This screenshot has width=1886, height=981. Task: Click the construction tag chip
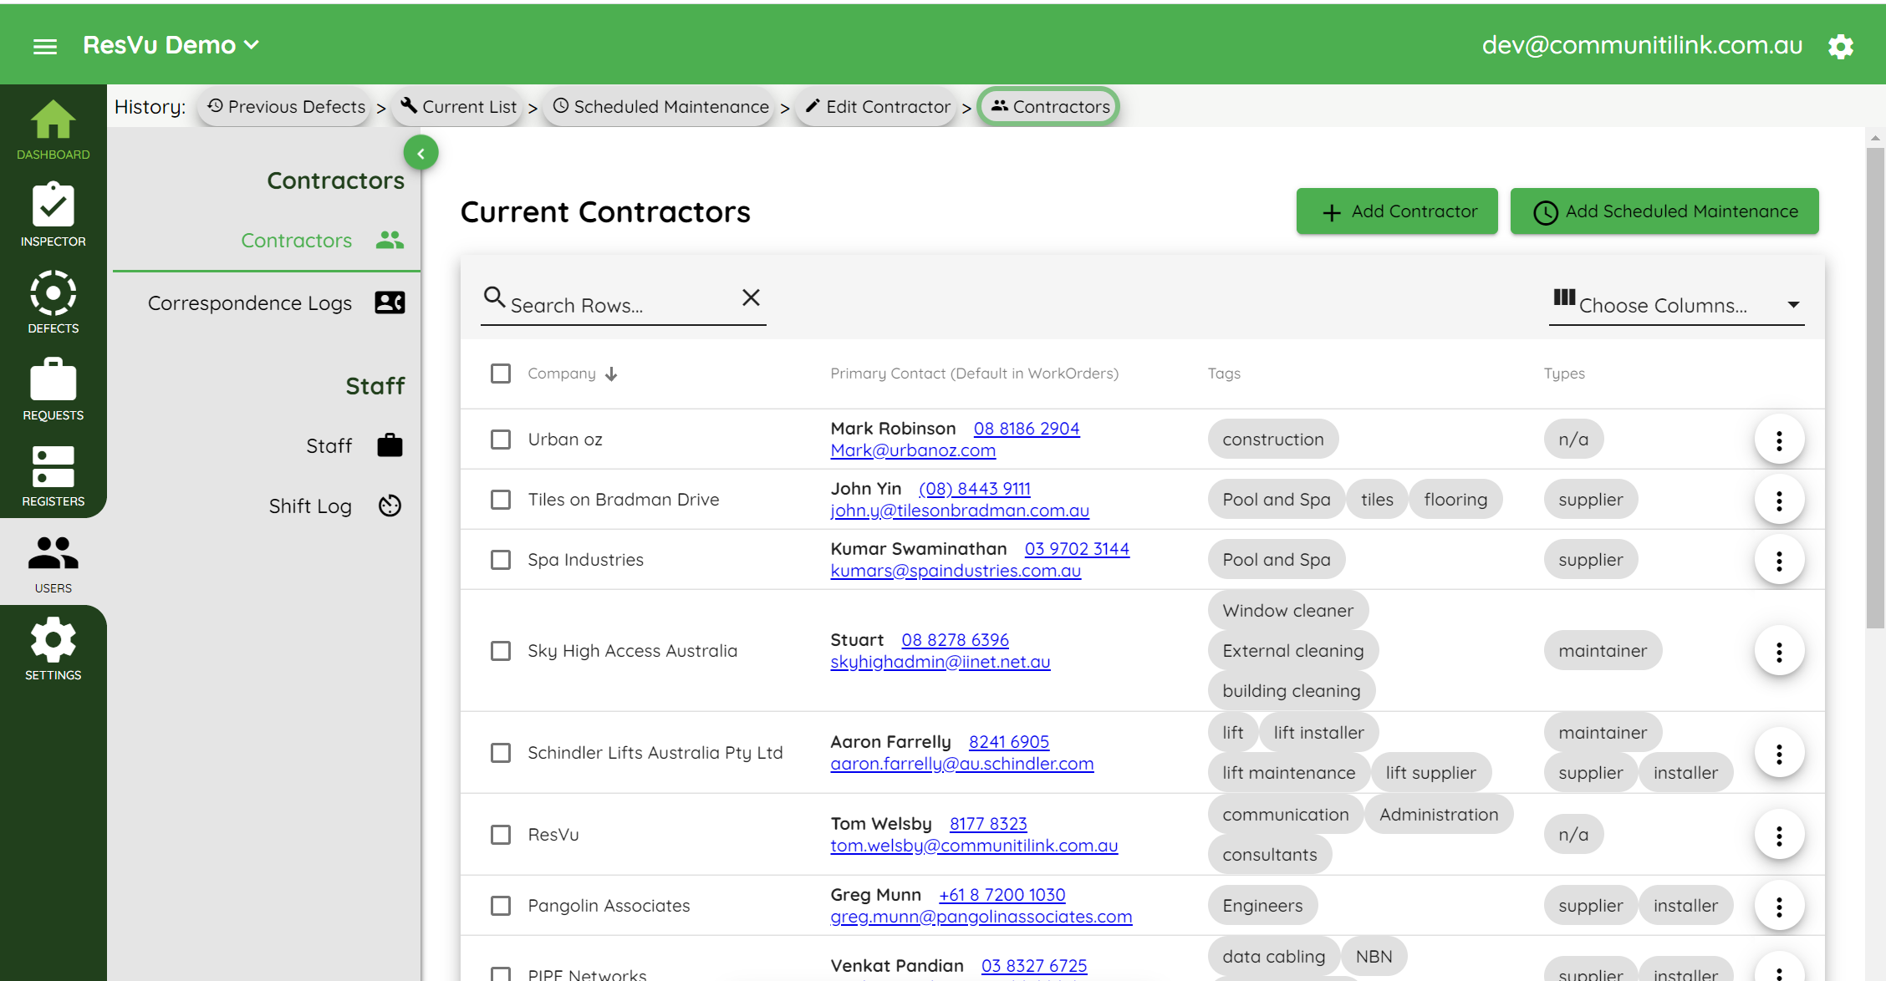[1272, 440]
